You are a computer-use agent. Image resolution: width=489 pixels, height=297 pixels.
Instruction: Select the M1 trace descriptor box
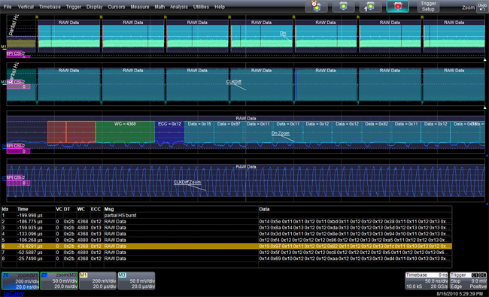98,280
